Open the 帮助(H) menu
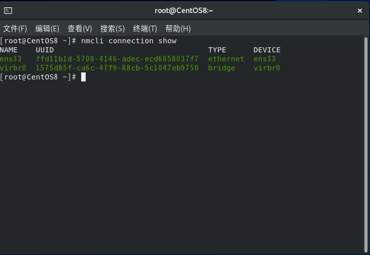 178,29
